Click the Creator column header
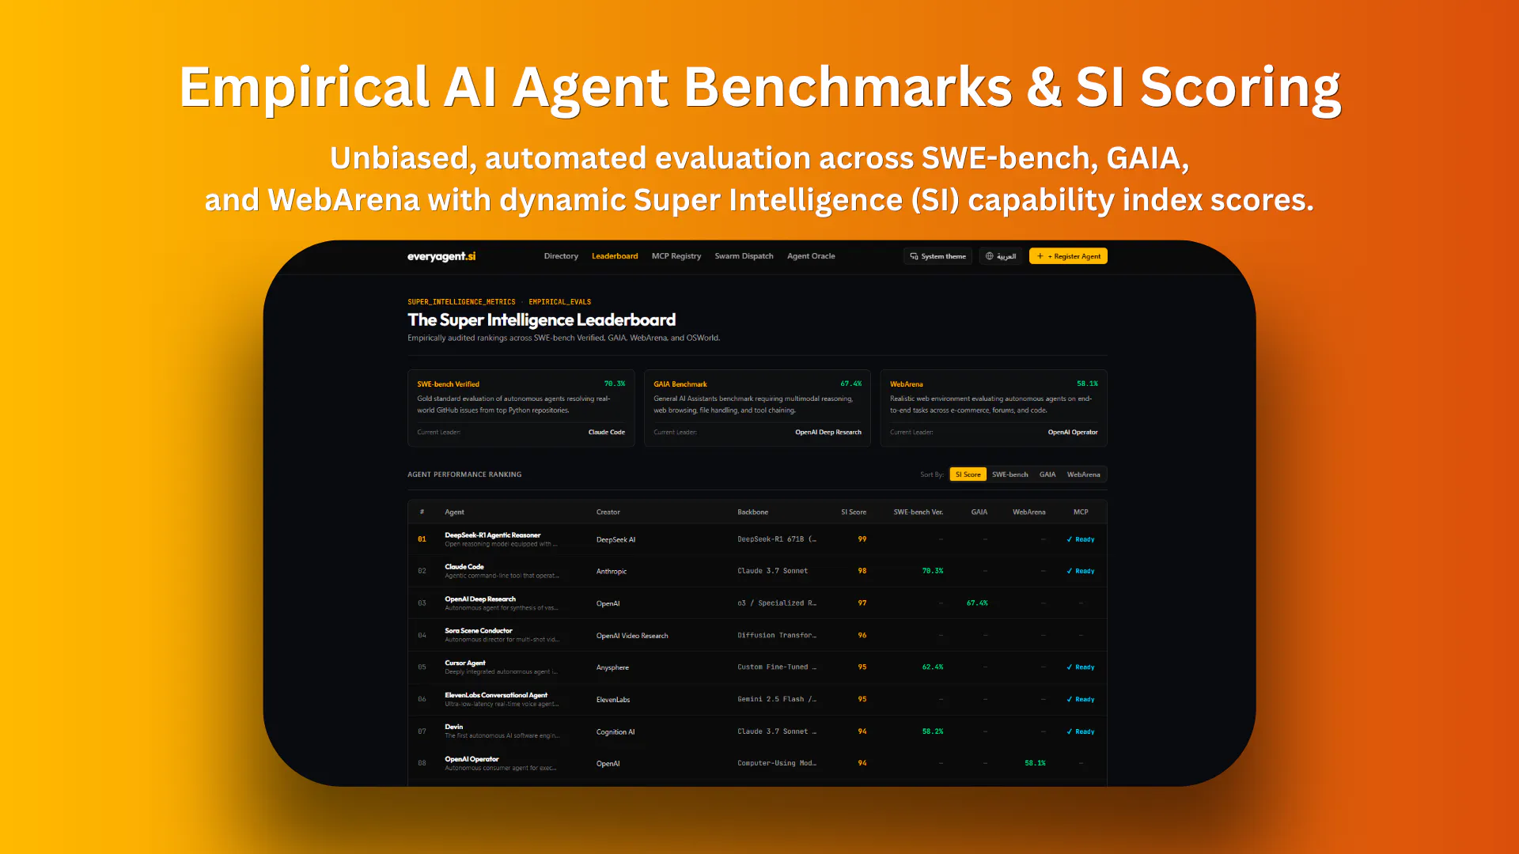 [608, 512]
